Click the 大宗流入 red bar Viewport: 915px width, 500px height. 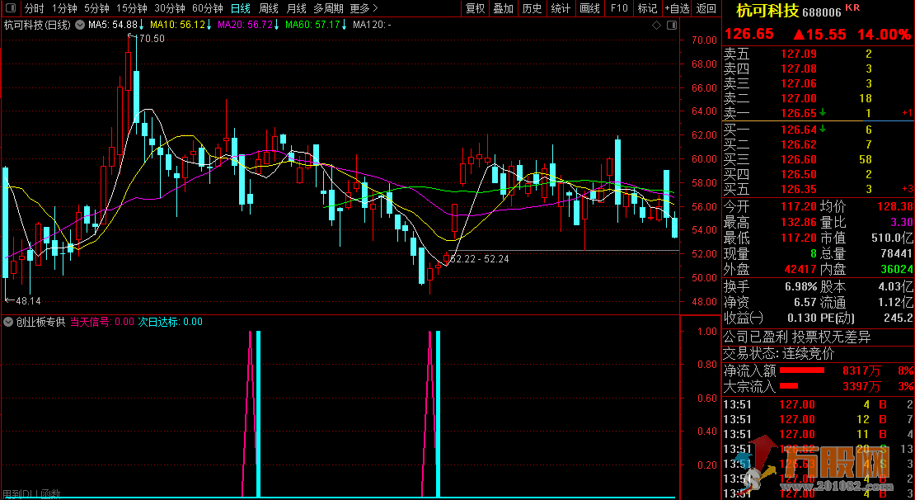point(789,386)
